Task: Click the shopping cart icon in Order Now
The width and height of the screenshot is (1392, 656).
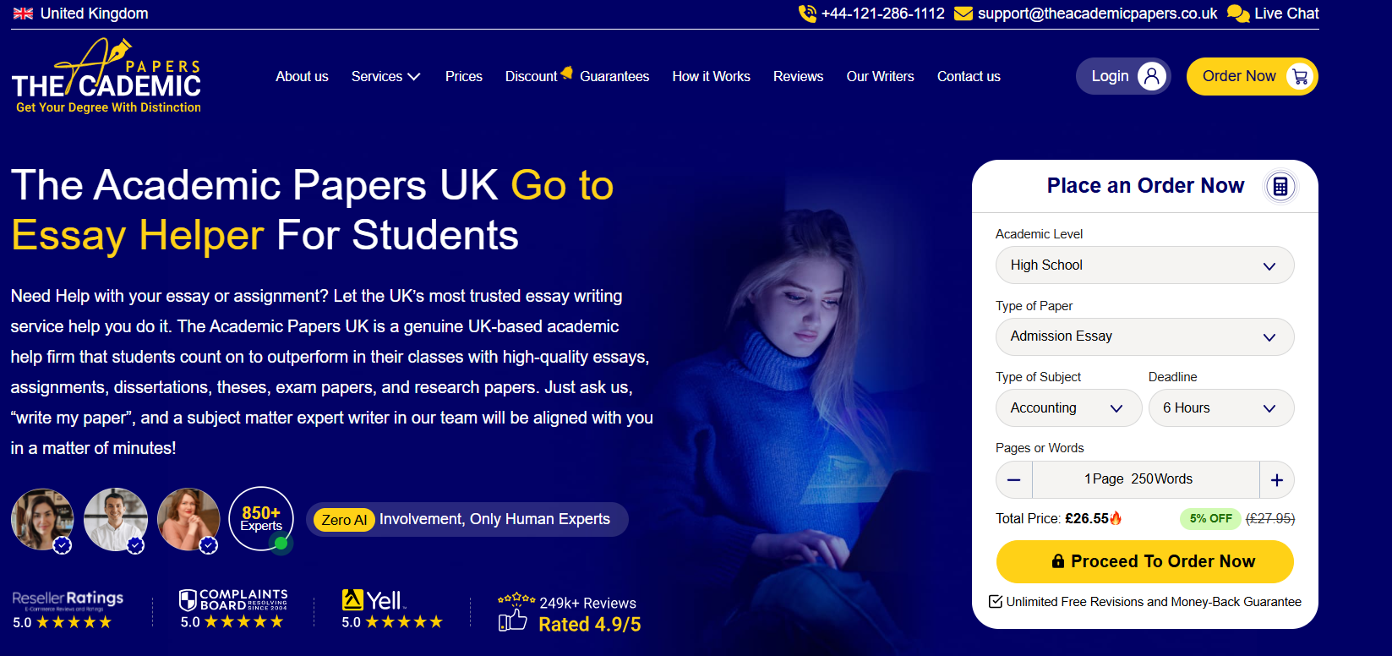Action: click(x=1300, y=76)
